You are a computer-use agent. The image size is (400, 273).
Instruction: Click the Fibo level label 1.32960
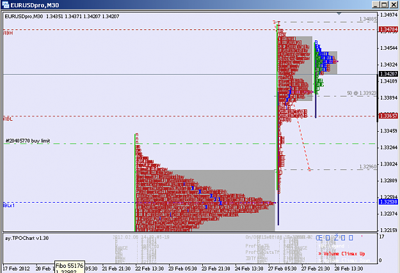coord(368,167)
